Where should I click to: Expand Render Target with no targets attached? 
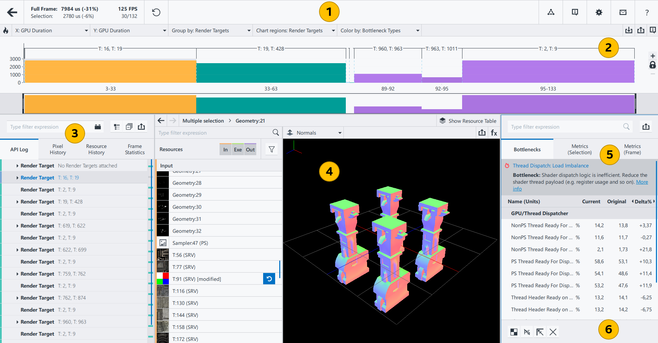[17, 166]
